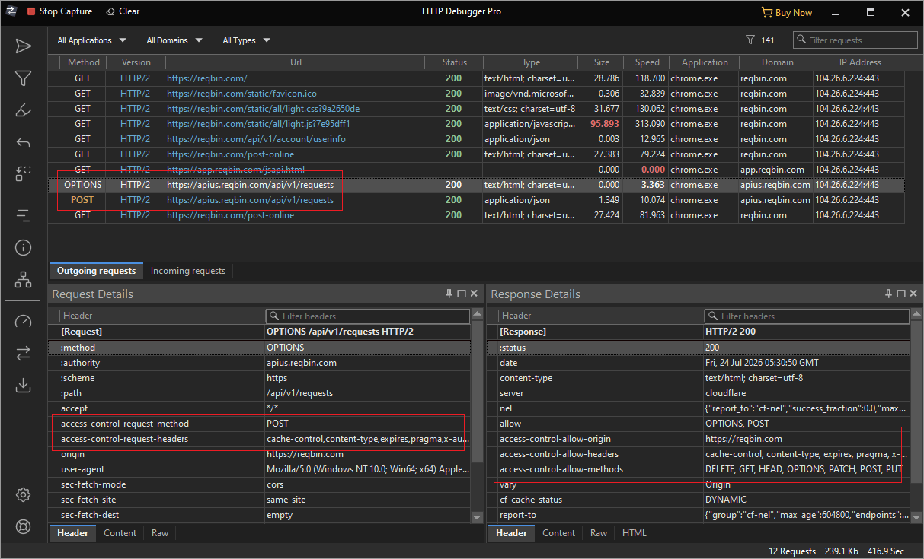Sort requests by the Status column header

coord(455,62)
